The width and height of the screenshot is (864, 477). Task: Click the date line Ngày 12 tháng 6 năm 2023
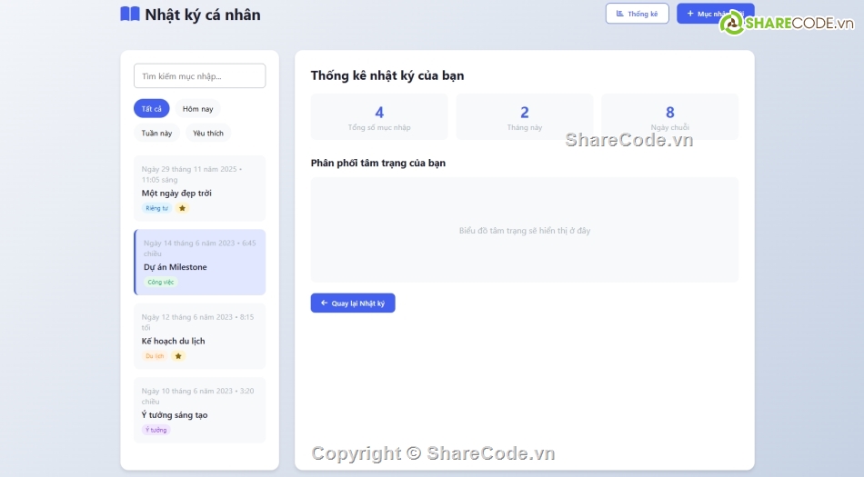pyautogui.click(x=197, y=322)
